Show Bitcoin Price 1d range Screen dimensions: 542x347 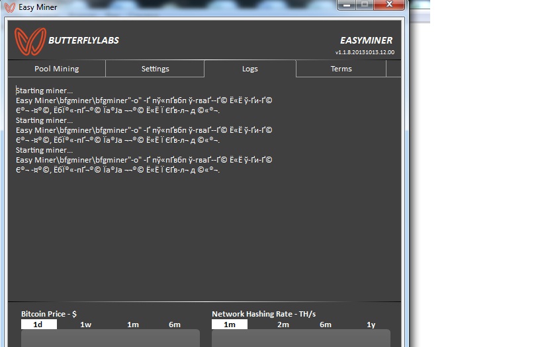(38, 325)
